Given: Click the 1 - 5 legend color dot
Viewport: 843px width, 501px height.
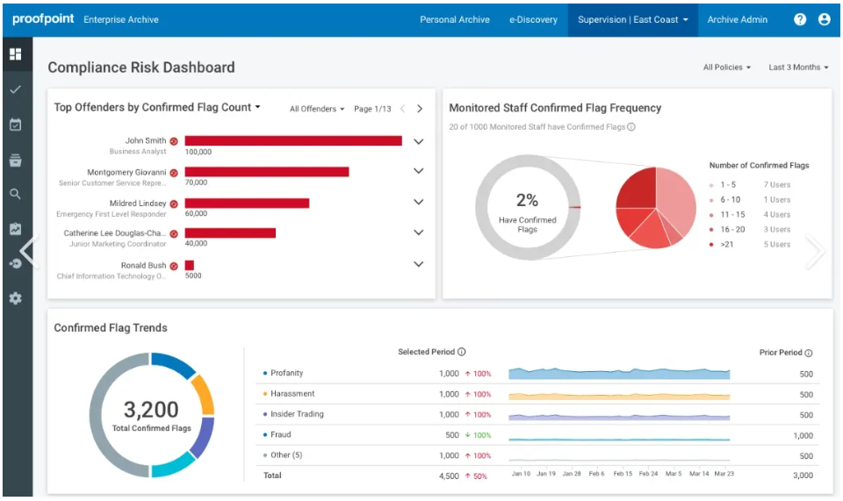Looking at the screenshot, I should pos(711,185).
